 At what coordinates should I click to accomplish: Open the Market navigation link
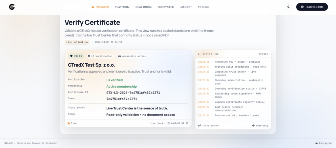click(186, 7)
